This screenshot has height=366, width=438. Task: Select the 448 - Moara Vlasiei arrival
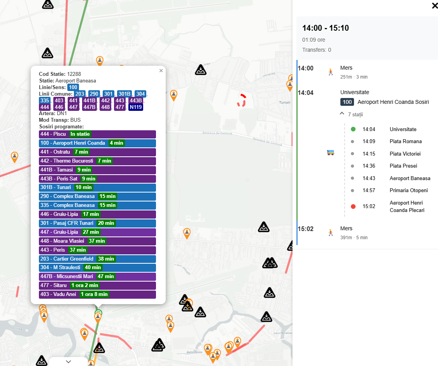97,241
